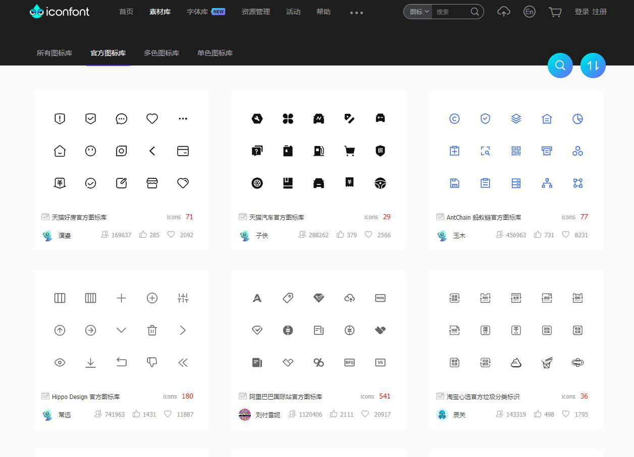634x457 pixels.
Task: Go to 首页 in the top navigation
Action: click(x=126, y=12)
